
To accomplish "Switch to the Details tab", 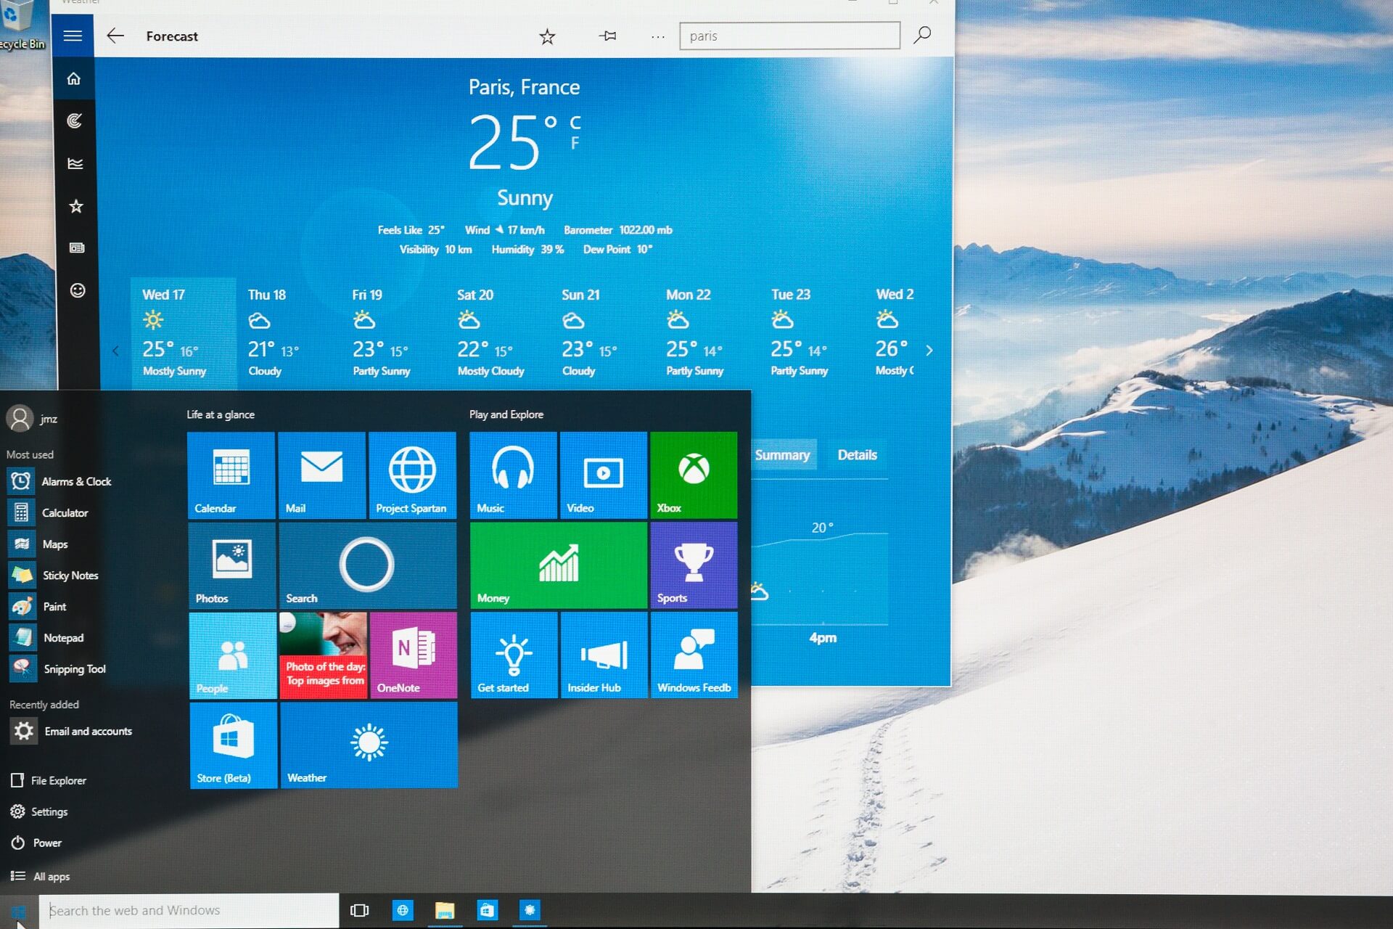I will (858, 455).
